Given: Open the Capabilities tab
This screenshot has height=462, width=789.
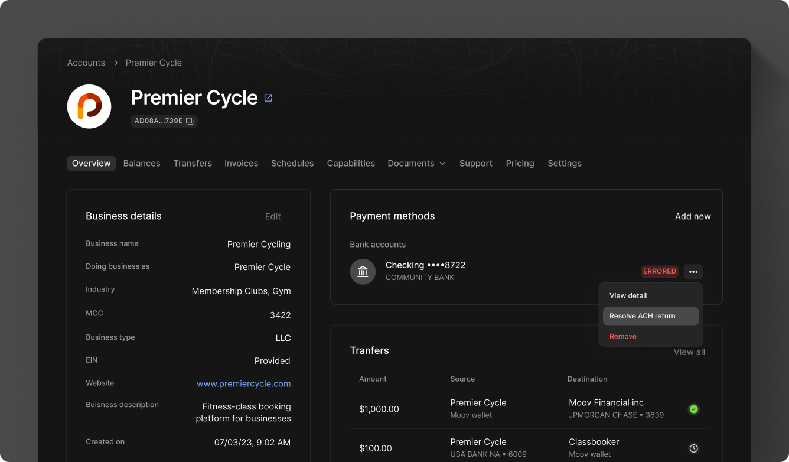Looking at the screenshot, I should tap(351, 164).
